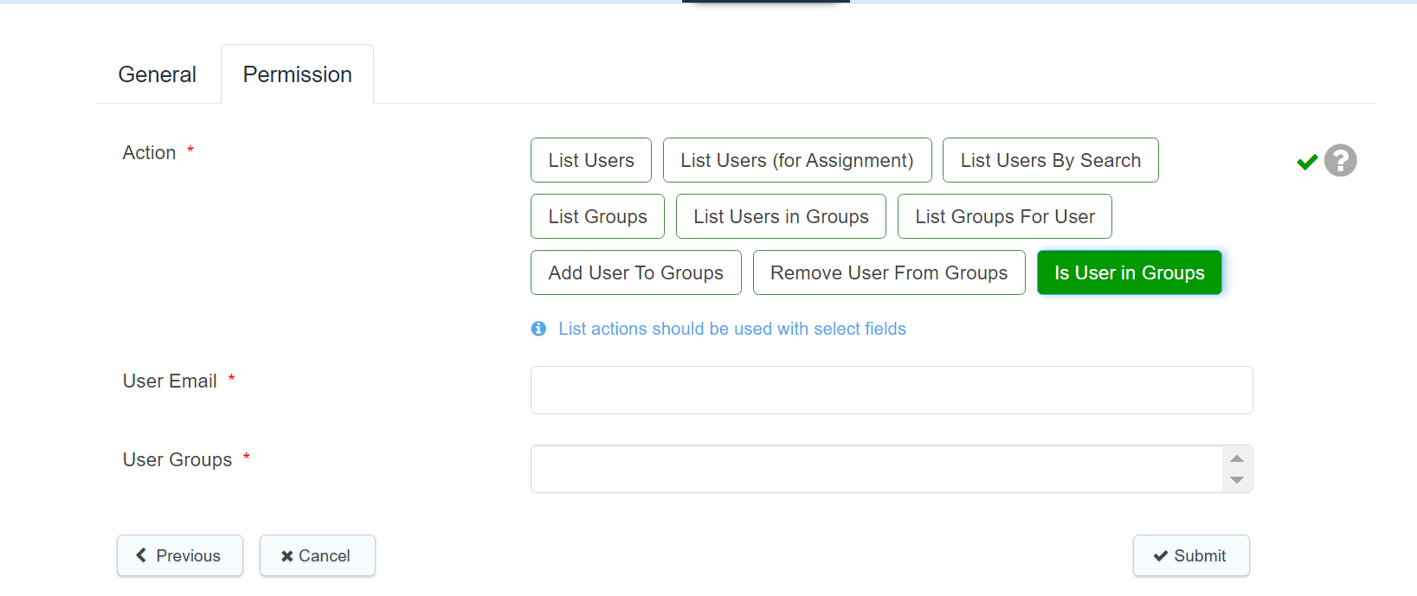The image size is (1417, 596).
Task: Click the List actions hint text
Action: tap(732, 329)
